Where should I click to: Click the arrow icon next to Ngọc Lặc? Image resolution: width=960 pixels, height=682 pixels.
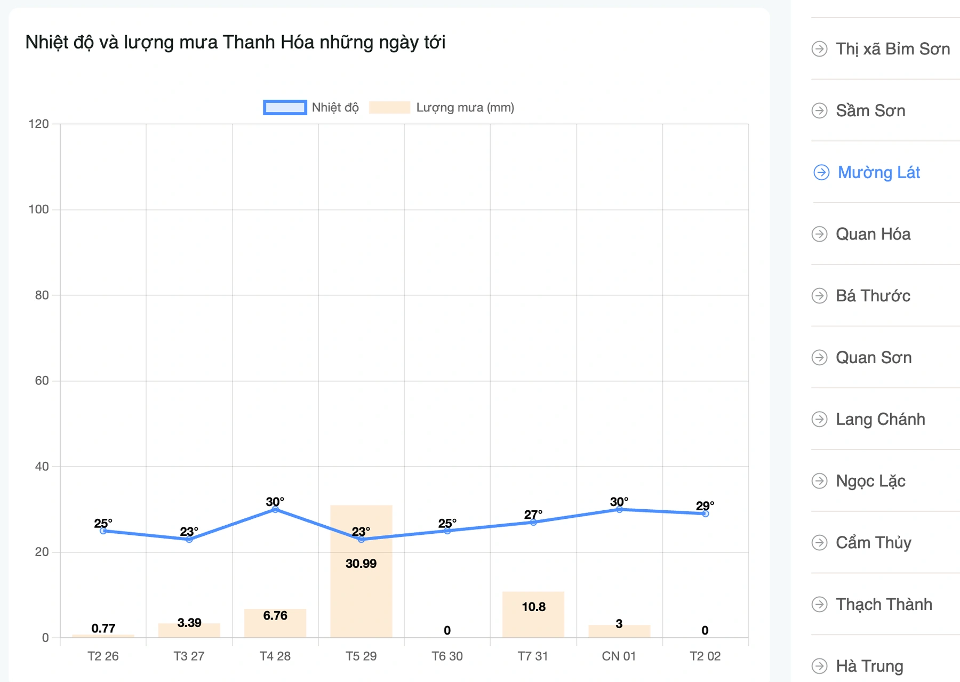coord(819,481)
